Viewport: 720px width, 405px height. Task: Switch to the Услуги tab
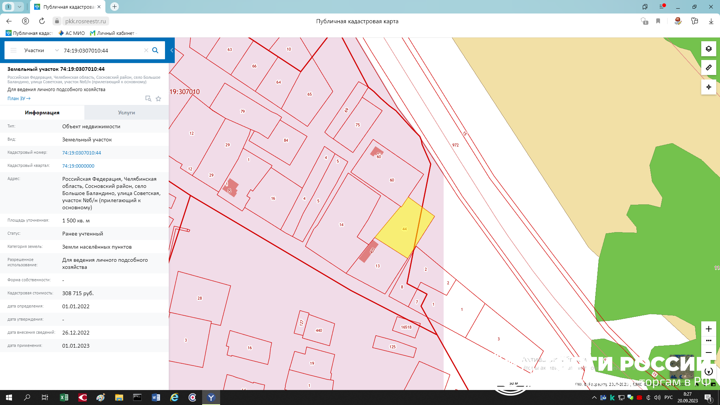coord(126,112)
